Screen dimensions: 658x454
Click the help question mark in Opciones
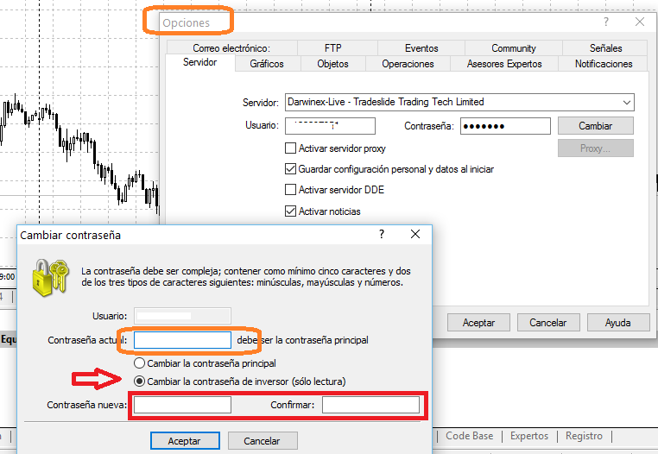(x=607, y=22)
